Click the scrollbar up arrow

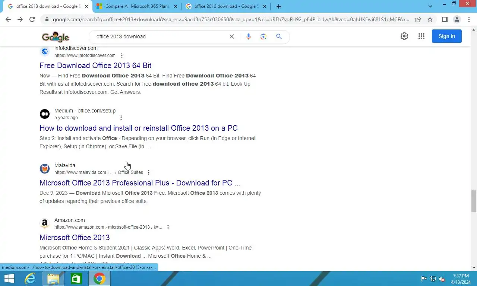pos(474,29)
